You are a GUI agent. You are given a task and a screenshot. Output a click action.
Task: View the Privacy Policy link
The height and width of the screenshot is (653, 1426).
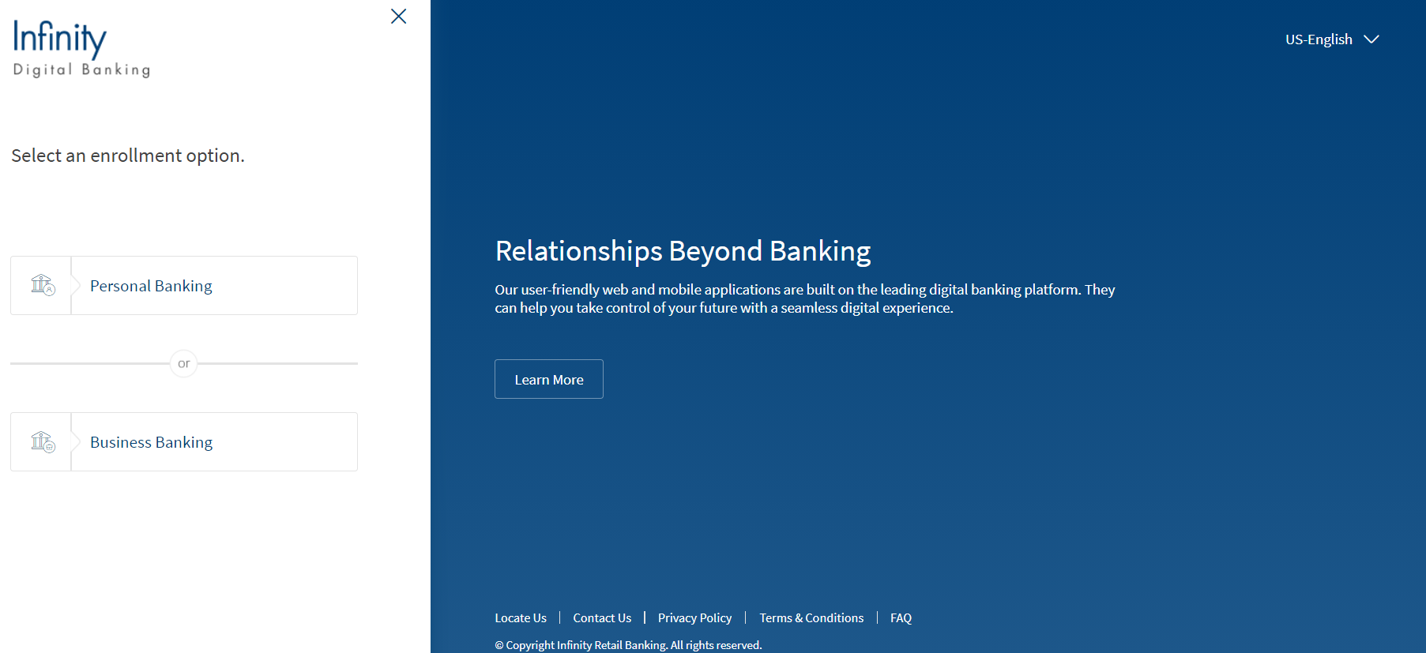tap(694, 618)
